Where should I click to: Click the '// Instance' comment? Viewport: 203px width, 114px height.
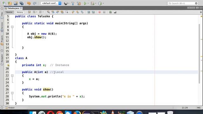pyautogui.click(x=60, y=65)
